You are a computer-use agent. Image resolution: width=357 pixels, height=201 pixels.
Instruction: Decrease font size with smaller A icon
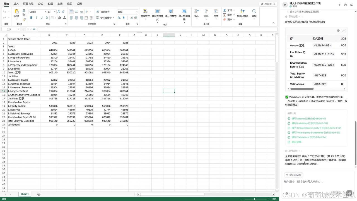click(64, 12)
